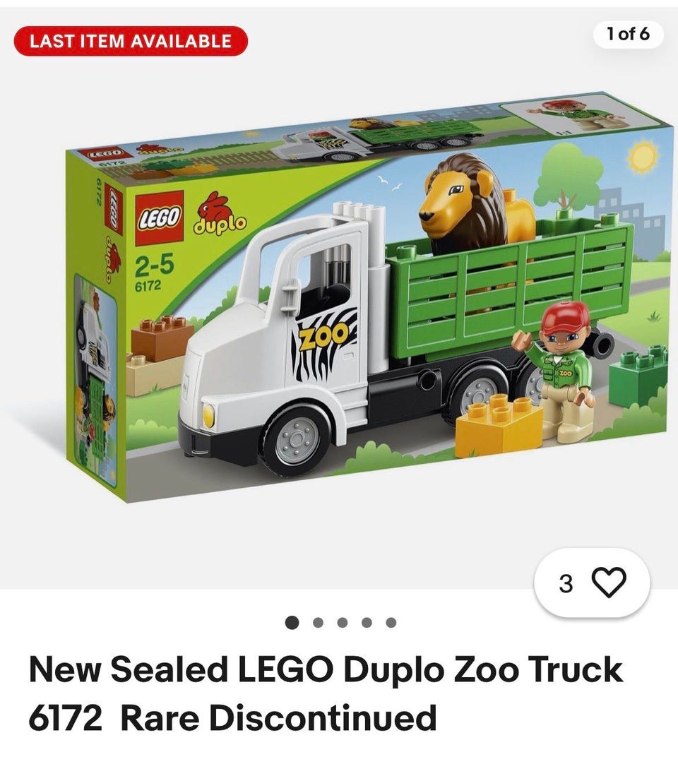
Task: Tap the green Duplo brick at right
Action: (637, 375)
